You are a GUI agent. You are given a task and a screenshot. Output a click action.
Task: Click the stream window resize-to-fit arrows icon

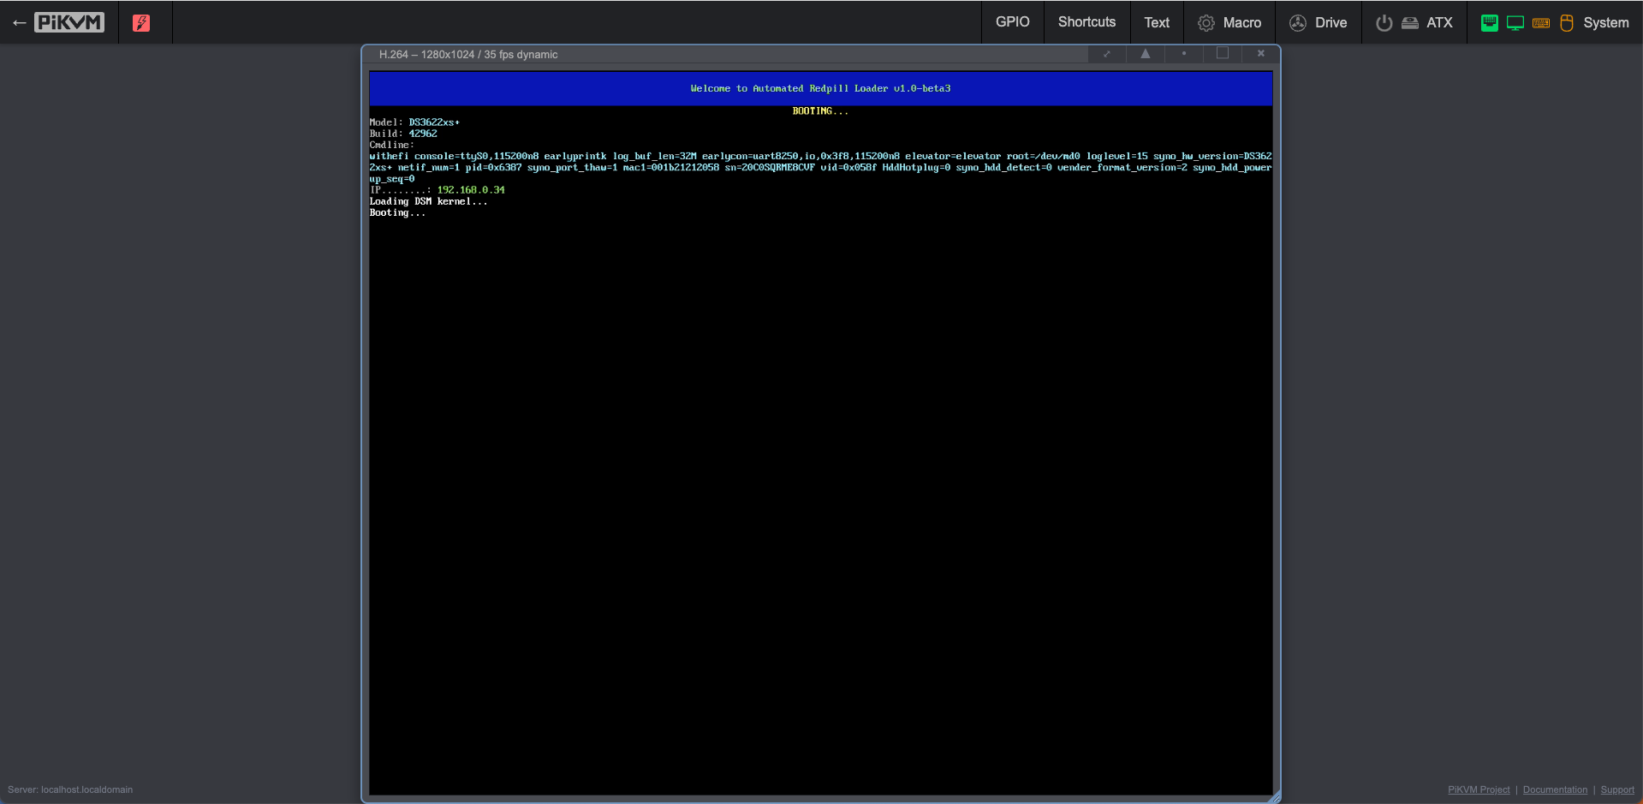1106,54
